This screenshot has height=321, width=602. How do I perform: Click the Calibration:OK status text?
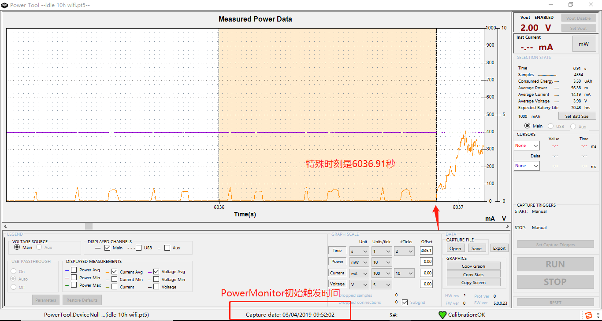coord(467,315)
